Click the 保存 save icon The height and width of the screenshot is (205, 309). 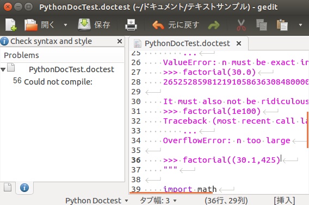84,24
